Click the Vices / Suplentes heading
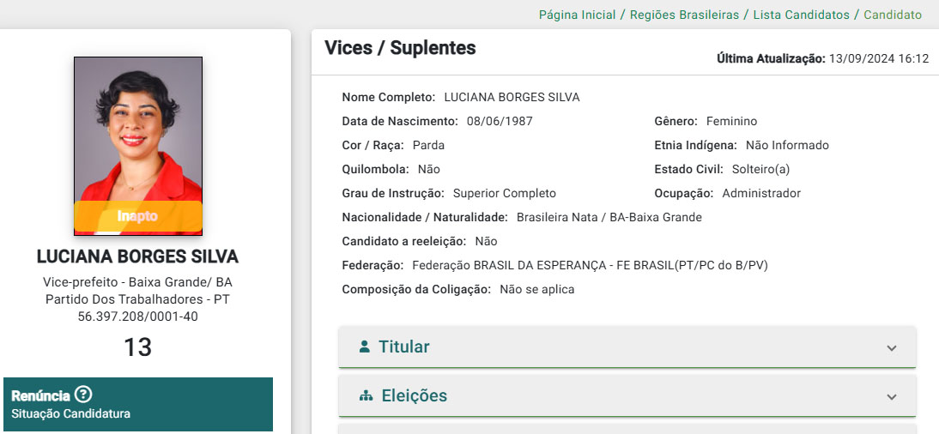 [400, 48]
